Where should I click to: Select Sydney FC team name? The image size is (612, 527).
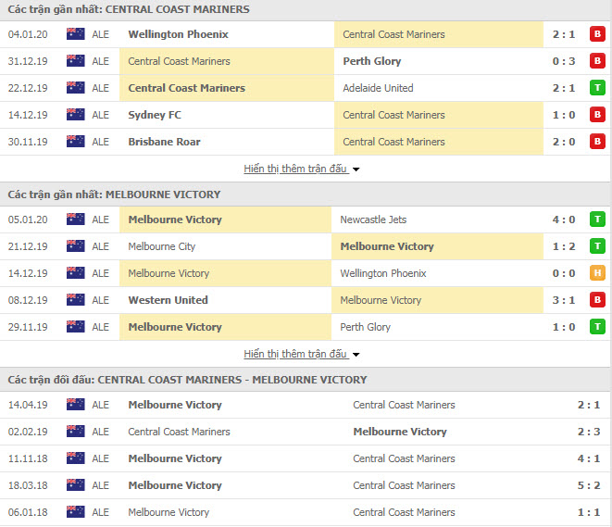(x=155, y=115)
